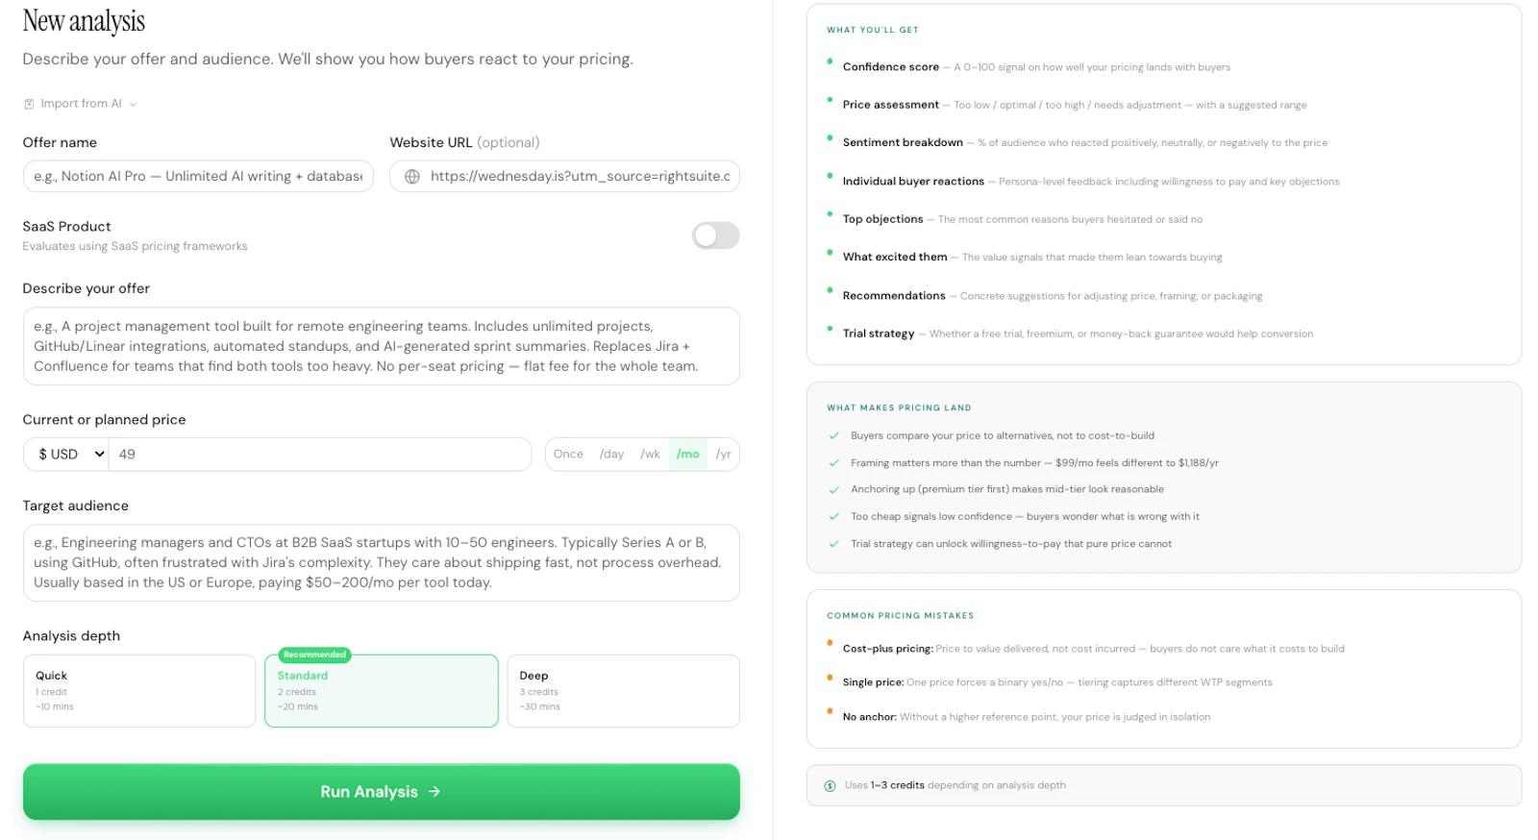The image size is (1538, 840).
Task: Select the Once pricing frequency option
Action: 568,454
